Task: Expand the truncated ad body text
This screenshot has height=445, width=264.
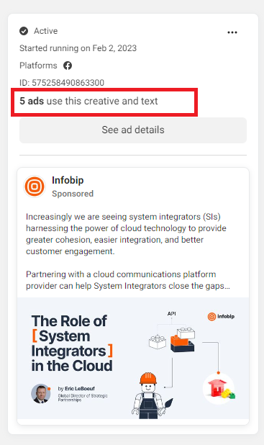Action: coord(128,286)
